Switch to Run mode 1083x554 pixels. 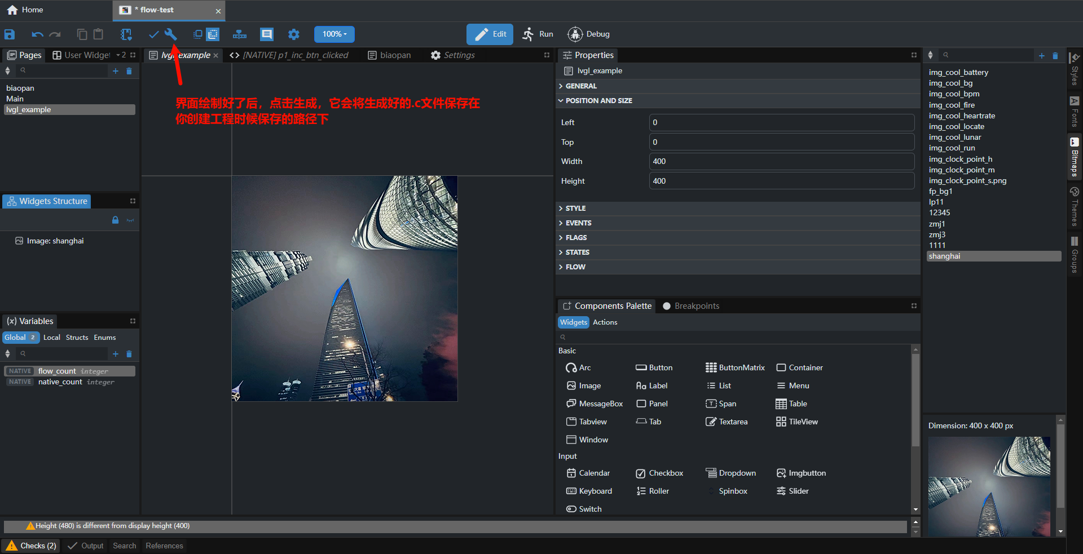(x=538, y=34)
